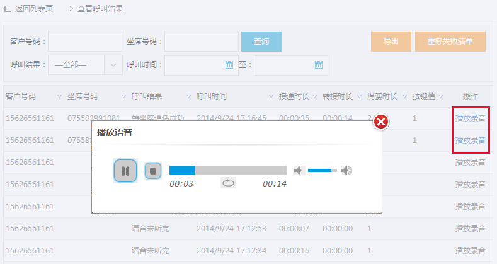Click the 返回列表页 back icon
Image resolution: width=497 pixels, height=264 pixels.
pyautogui.click(x=8, y=9)
